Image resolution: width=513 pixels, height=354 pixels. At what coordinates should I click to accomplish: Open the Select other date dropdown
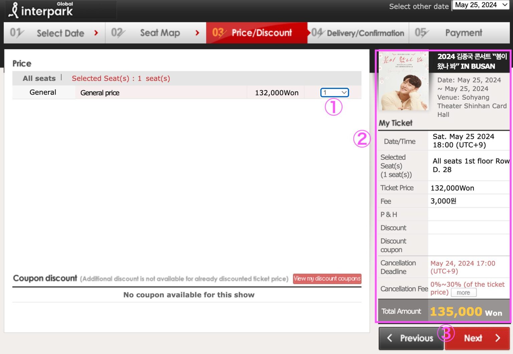(x=480, y=5)
